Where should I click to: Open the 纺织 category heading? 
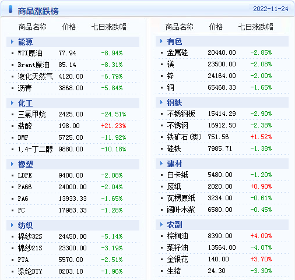point(25,225)
